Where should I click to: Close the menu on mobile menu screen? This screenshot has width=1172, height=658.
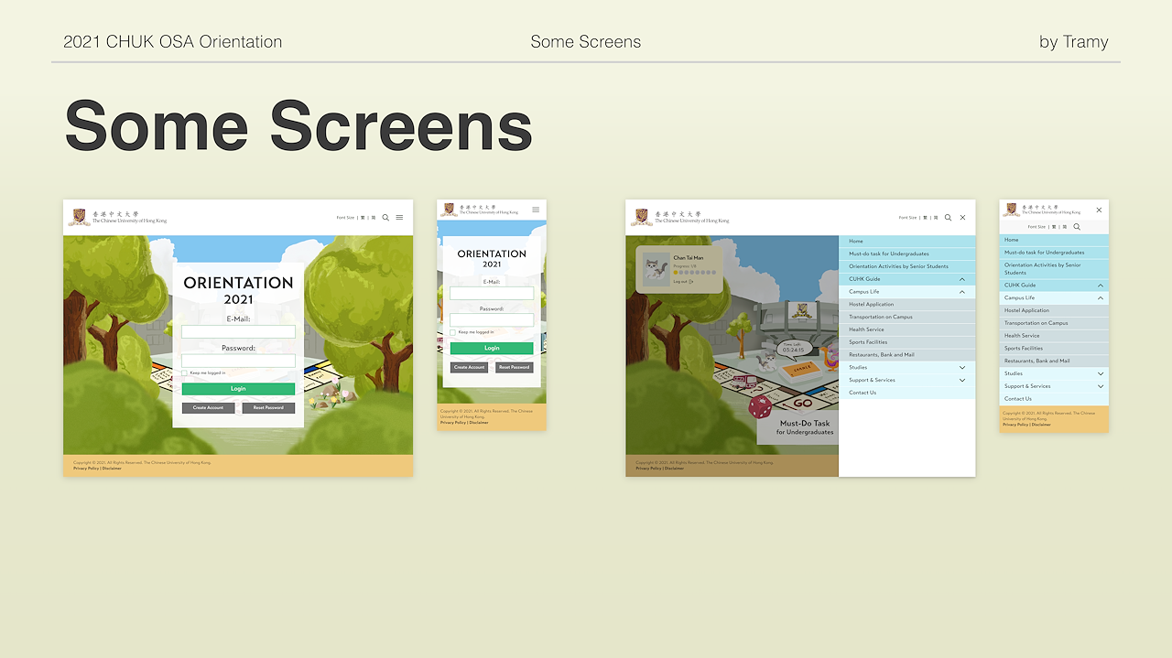click(x=1099, y=210)
